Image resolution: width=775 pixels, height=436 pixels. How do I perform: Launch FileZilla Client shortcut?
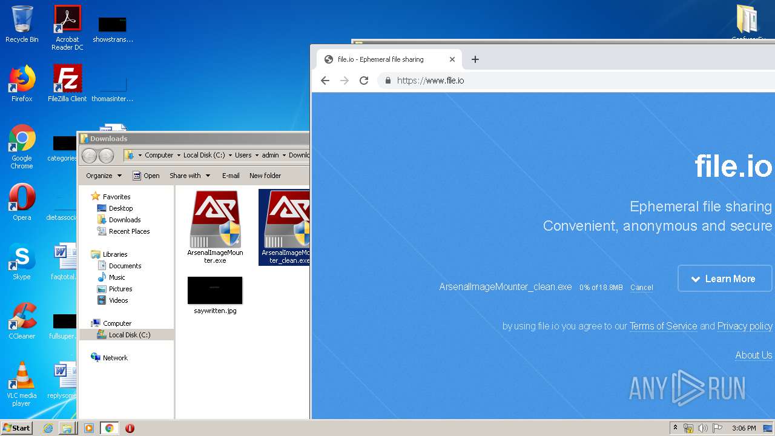click(67, 84)
